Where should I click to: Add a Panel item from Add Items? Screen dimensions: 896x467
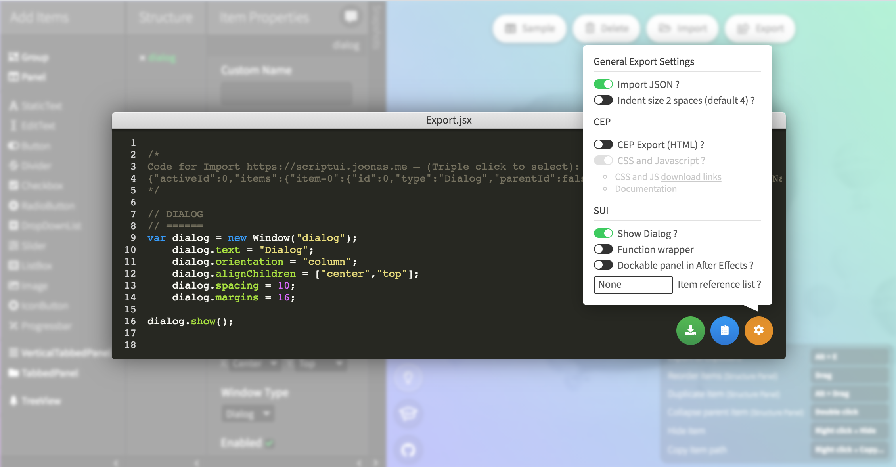click(x=27, y=77)
